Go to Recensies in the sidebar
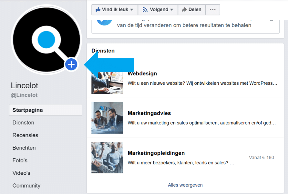Screen dimensions: 288x194 point(26,135)
